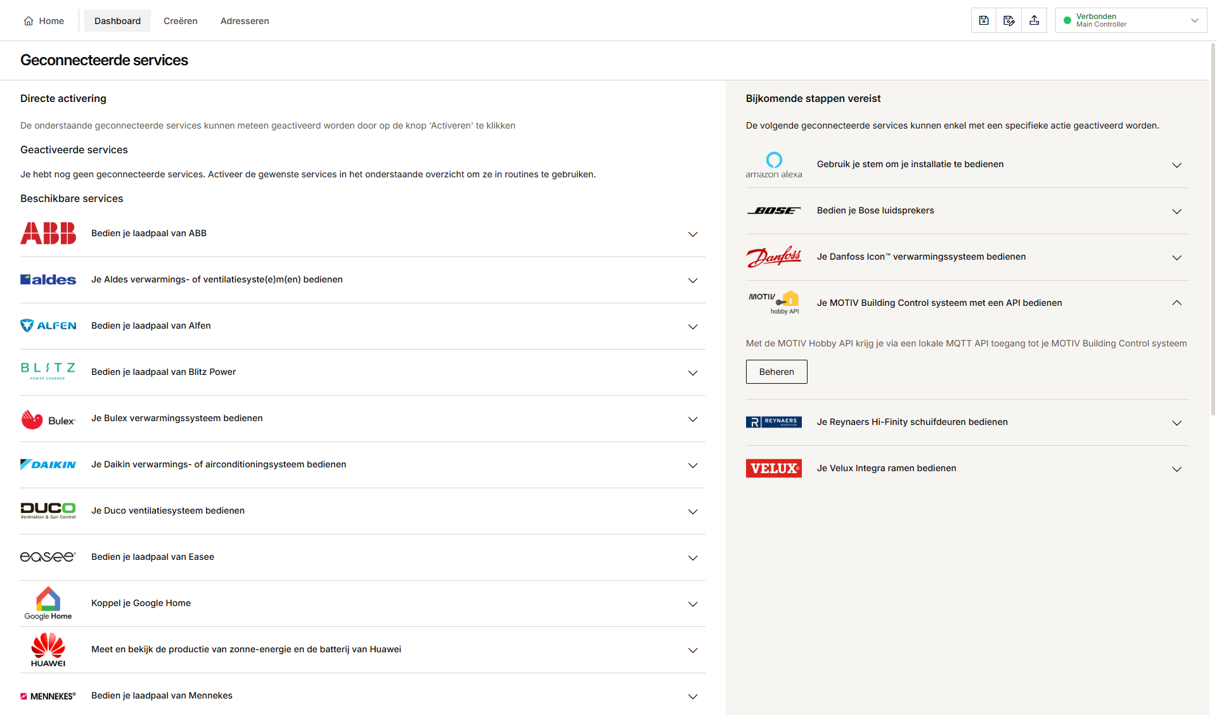Click 'Bedien je laadpaal van Easee' text
Viewport: 1217px width, 715px height.
[x=153, y=557]
